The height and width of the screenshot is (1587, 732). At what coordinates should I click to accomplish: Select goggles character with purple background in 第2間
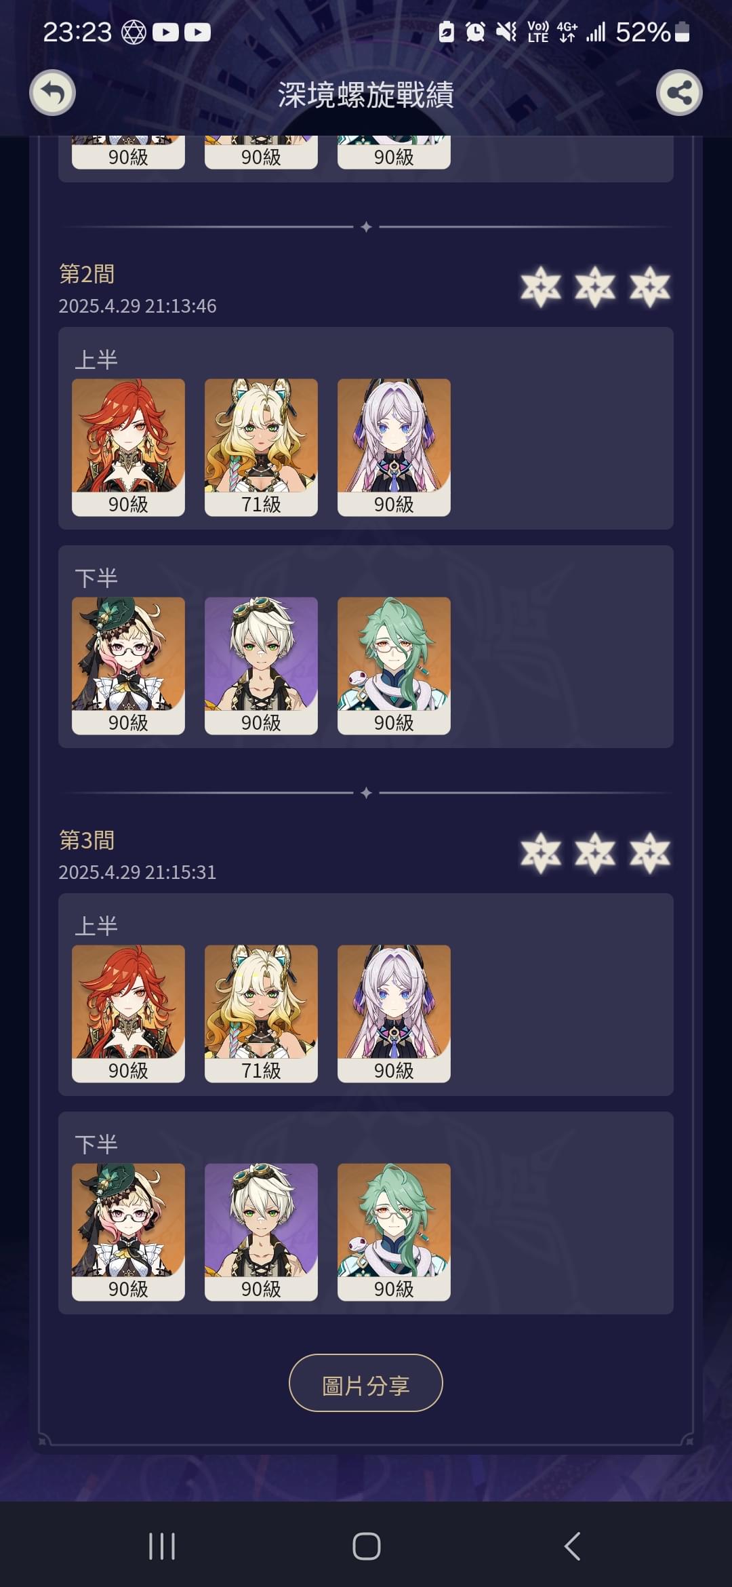click(x=261, y=666)
